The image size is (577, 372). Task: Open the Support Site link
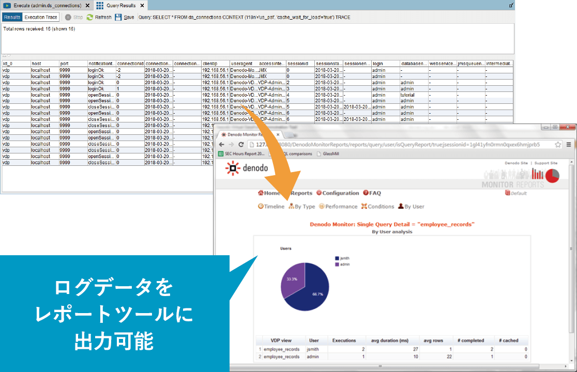[x=546, y=163]
